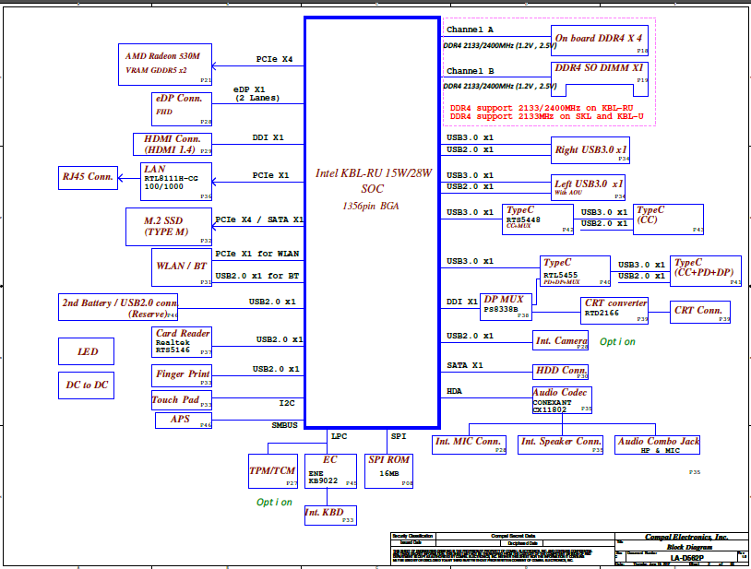Select the Int. MIC Conn. block

coord(469,445)
